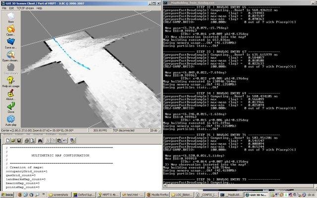
Task: Click the beaconMap_count=0 line in editor
Action: click(23, 183)
